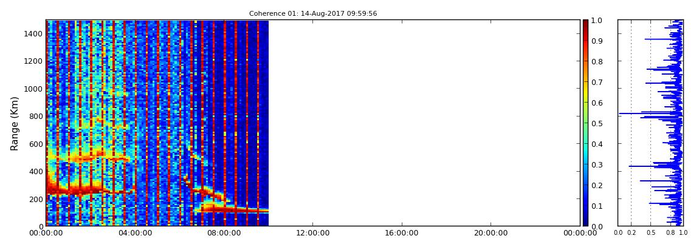699x247 pixels.
Task: Click the 1200 range tick label
Action: tap(33, 61)
